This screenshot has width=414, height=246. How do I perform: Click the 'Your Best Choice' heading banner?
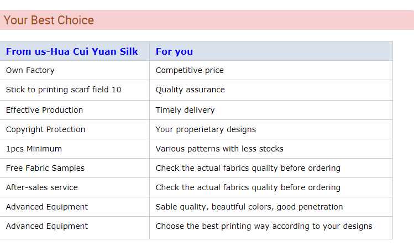pyautogui.click(x=49, y=20)
